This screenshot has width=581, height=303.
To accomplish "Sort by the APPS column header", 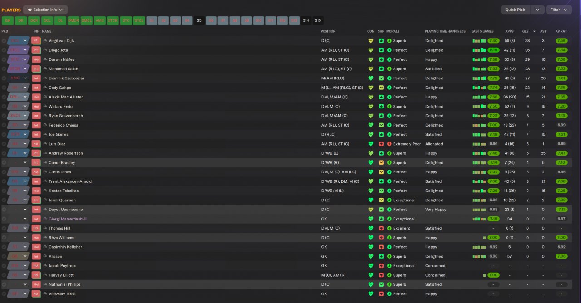I will 510,31.
